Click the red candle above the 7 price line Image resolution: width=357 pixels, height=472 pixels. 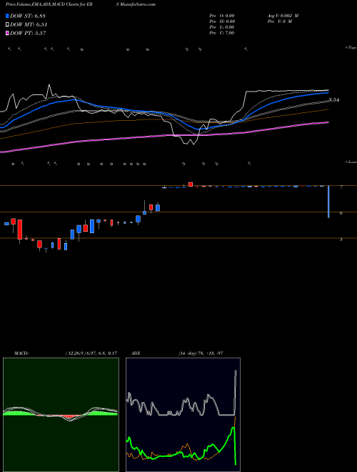coord(191,185)
